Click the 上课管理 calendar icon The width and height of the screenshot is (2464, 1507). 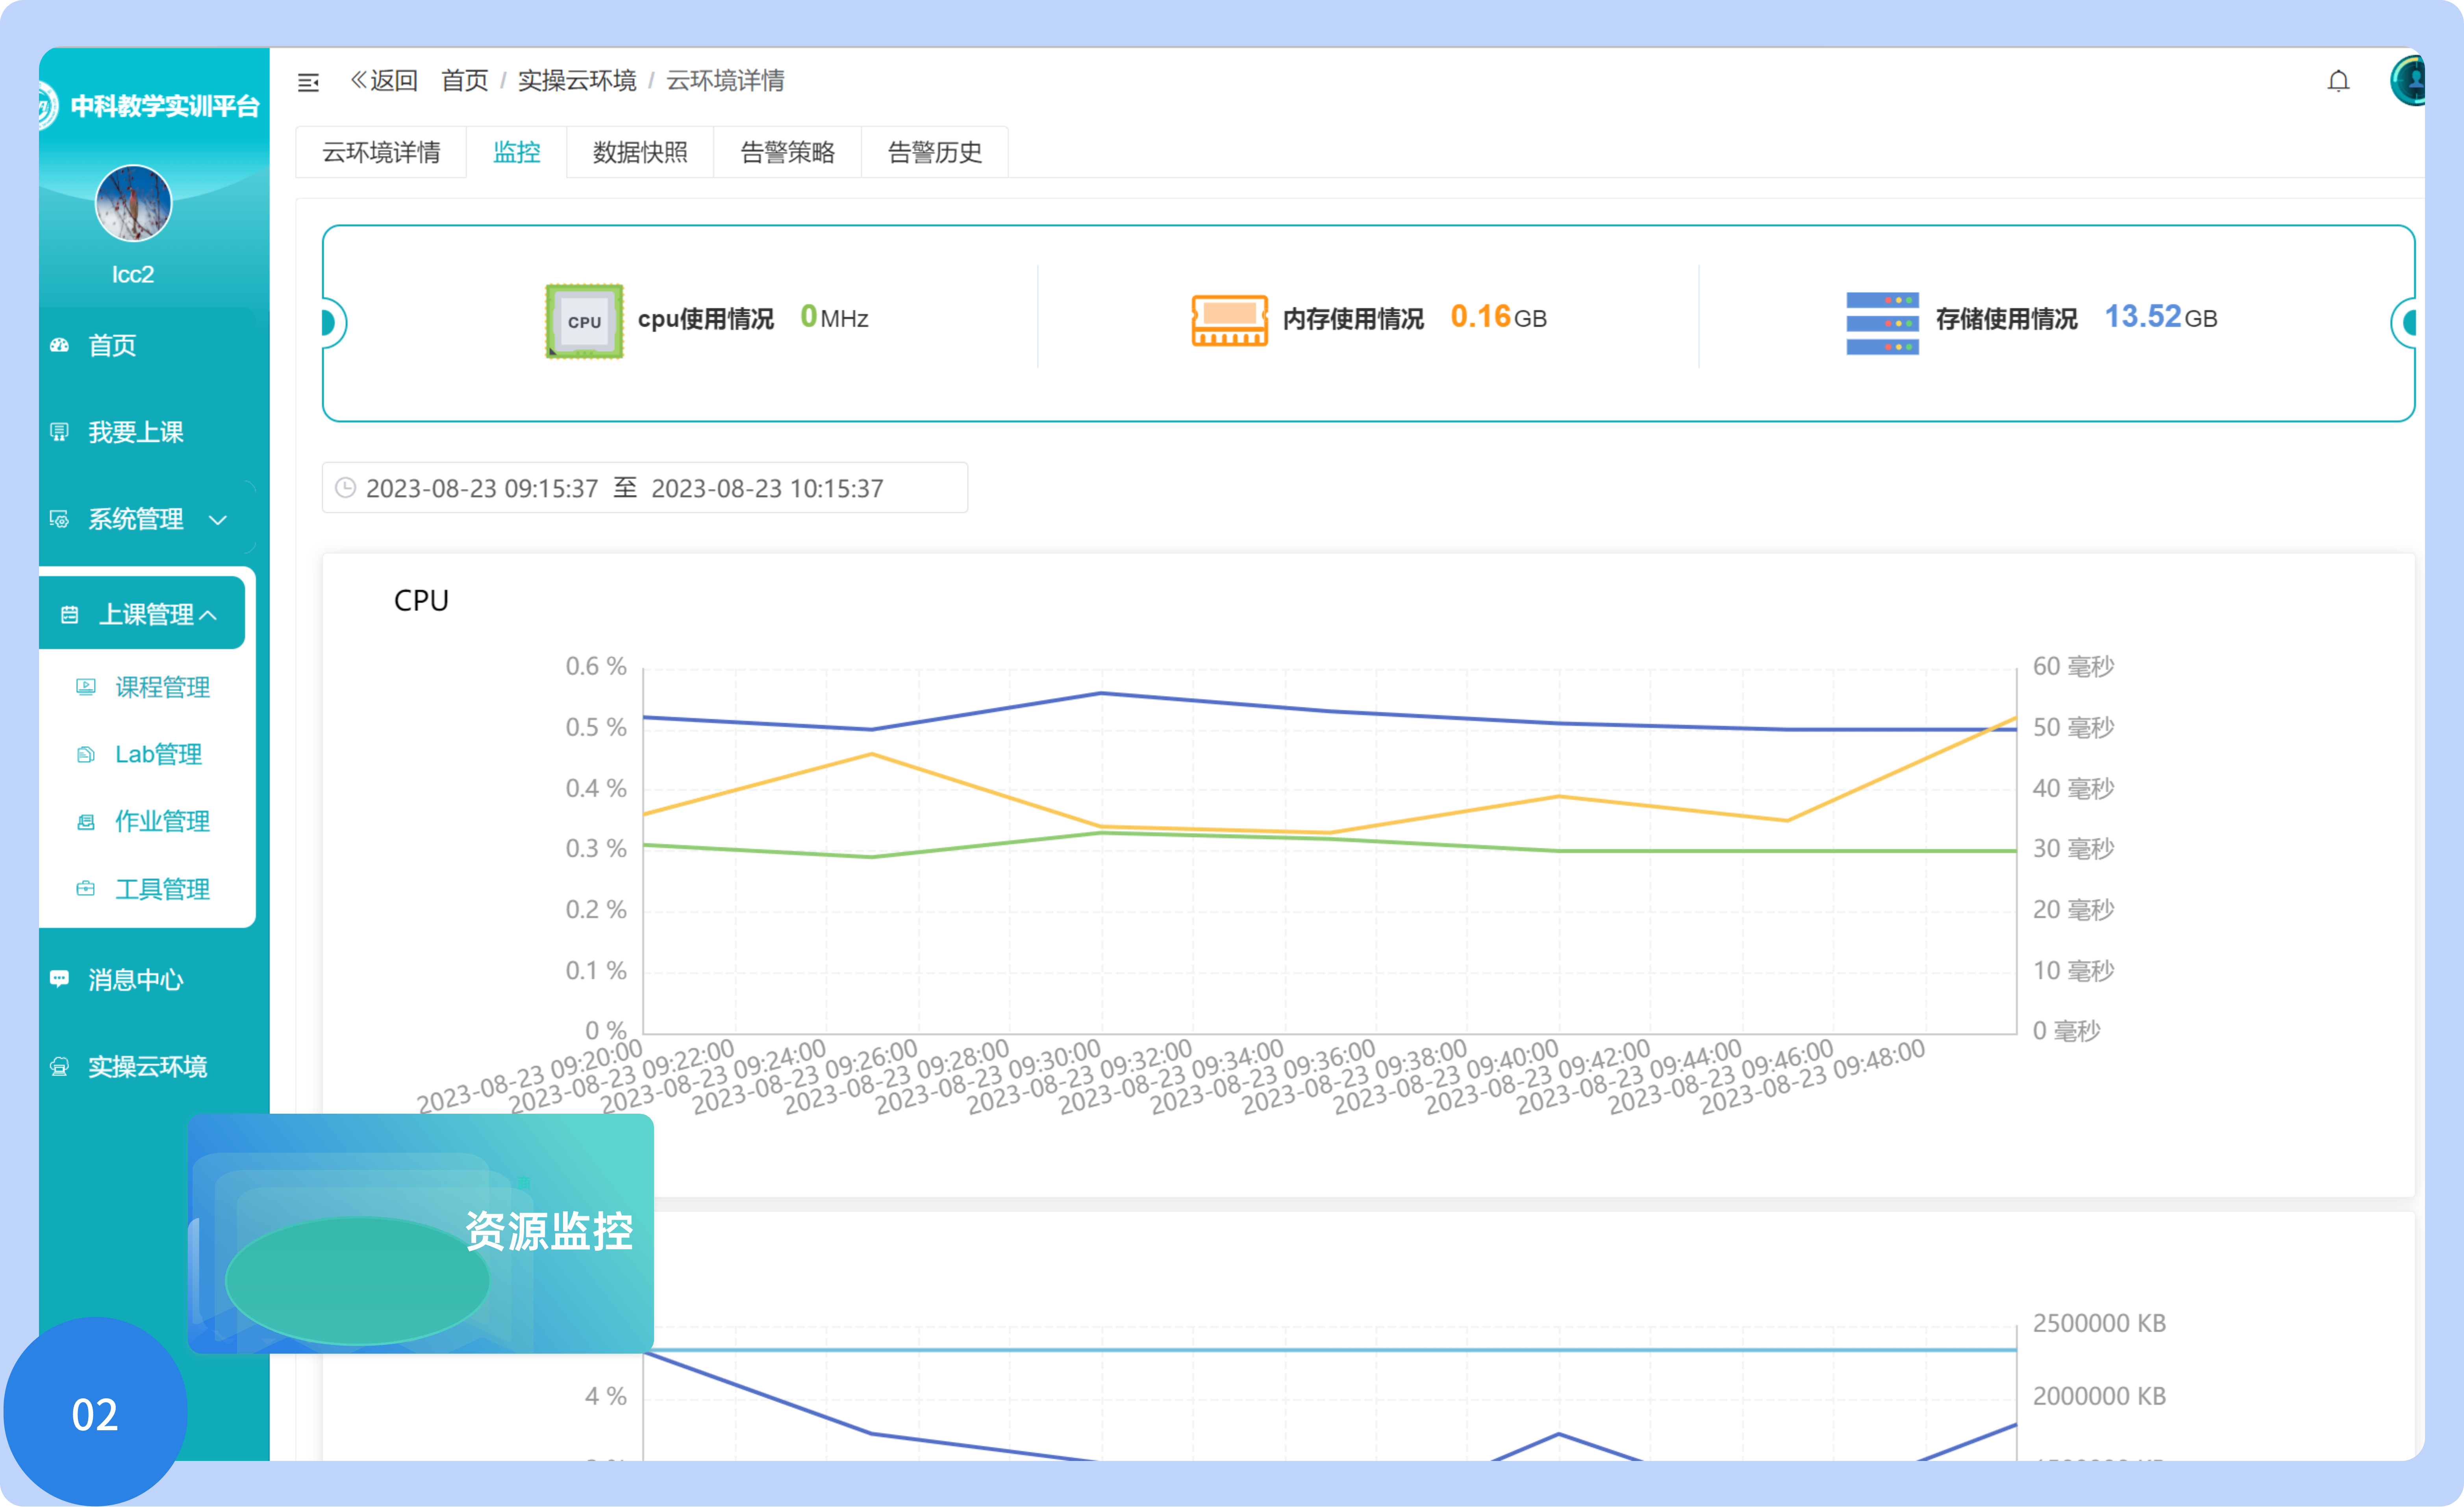(x=69, y=614)
